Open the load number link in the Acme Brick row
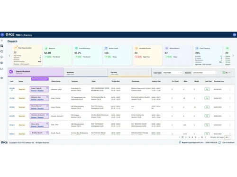 [12, 88]
